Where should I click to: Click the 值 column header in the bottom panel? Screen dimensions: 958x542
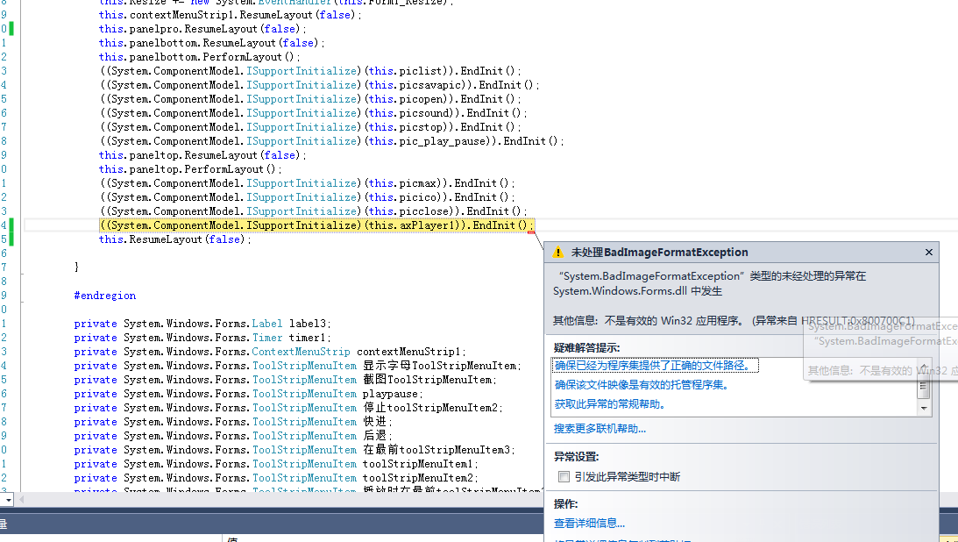[232, 538]
